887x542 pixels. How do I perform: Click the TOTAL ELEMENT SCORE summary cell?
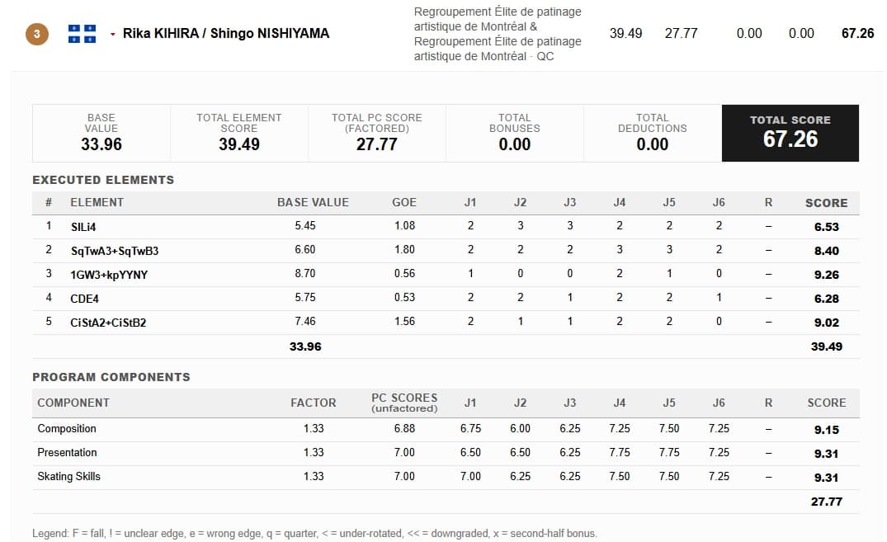pyautogui.click(x=239, y=133)
